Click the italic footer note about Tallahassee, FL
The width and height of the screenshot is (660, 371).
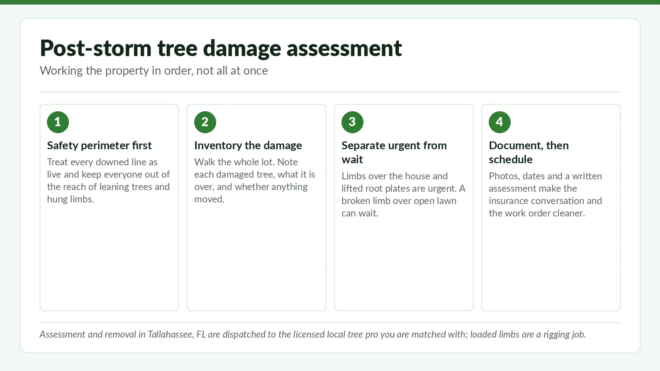[x=313, y=334]
